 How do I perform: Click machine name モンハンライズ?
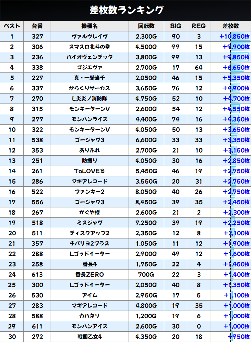(x=90, y=119)
